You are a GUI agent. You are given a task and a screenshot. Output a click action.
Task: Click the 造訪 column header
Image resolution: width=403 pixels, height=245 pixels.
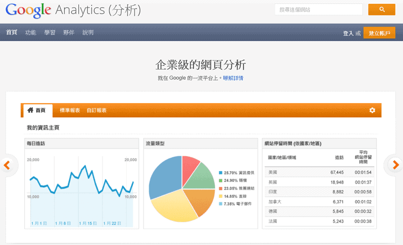339,157
